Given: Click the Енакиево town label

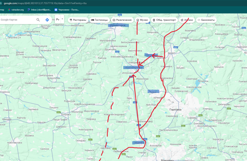Looking at the screenshot, I should click(x=198, y=123).
